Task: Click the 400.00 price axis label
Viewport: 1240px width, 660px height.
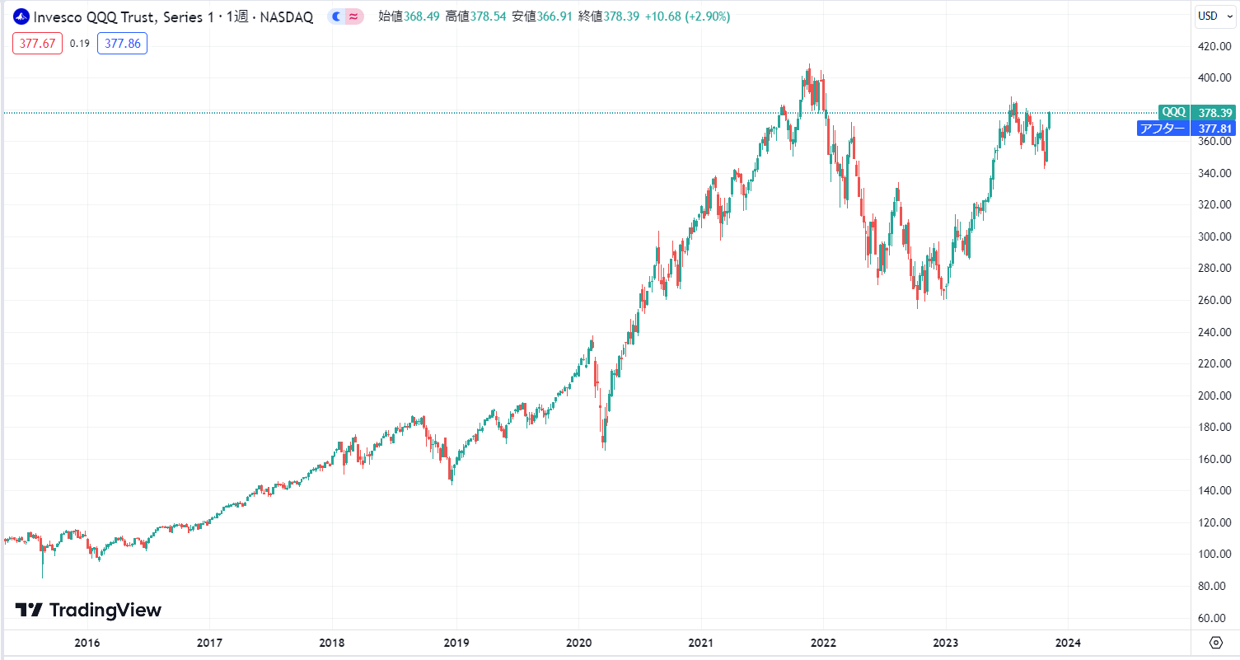Action: point(1215,78)
